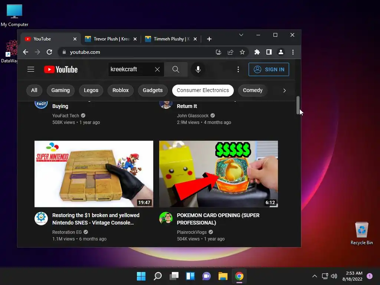Open Restoring the $1 broken SNES title
This screenshot has width=380, height=285.
pos(96,219)
